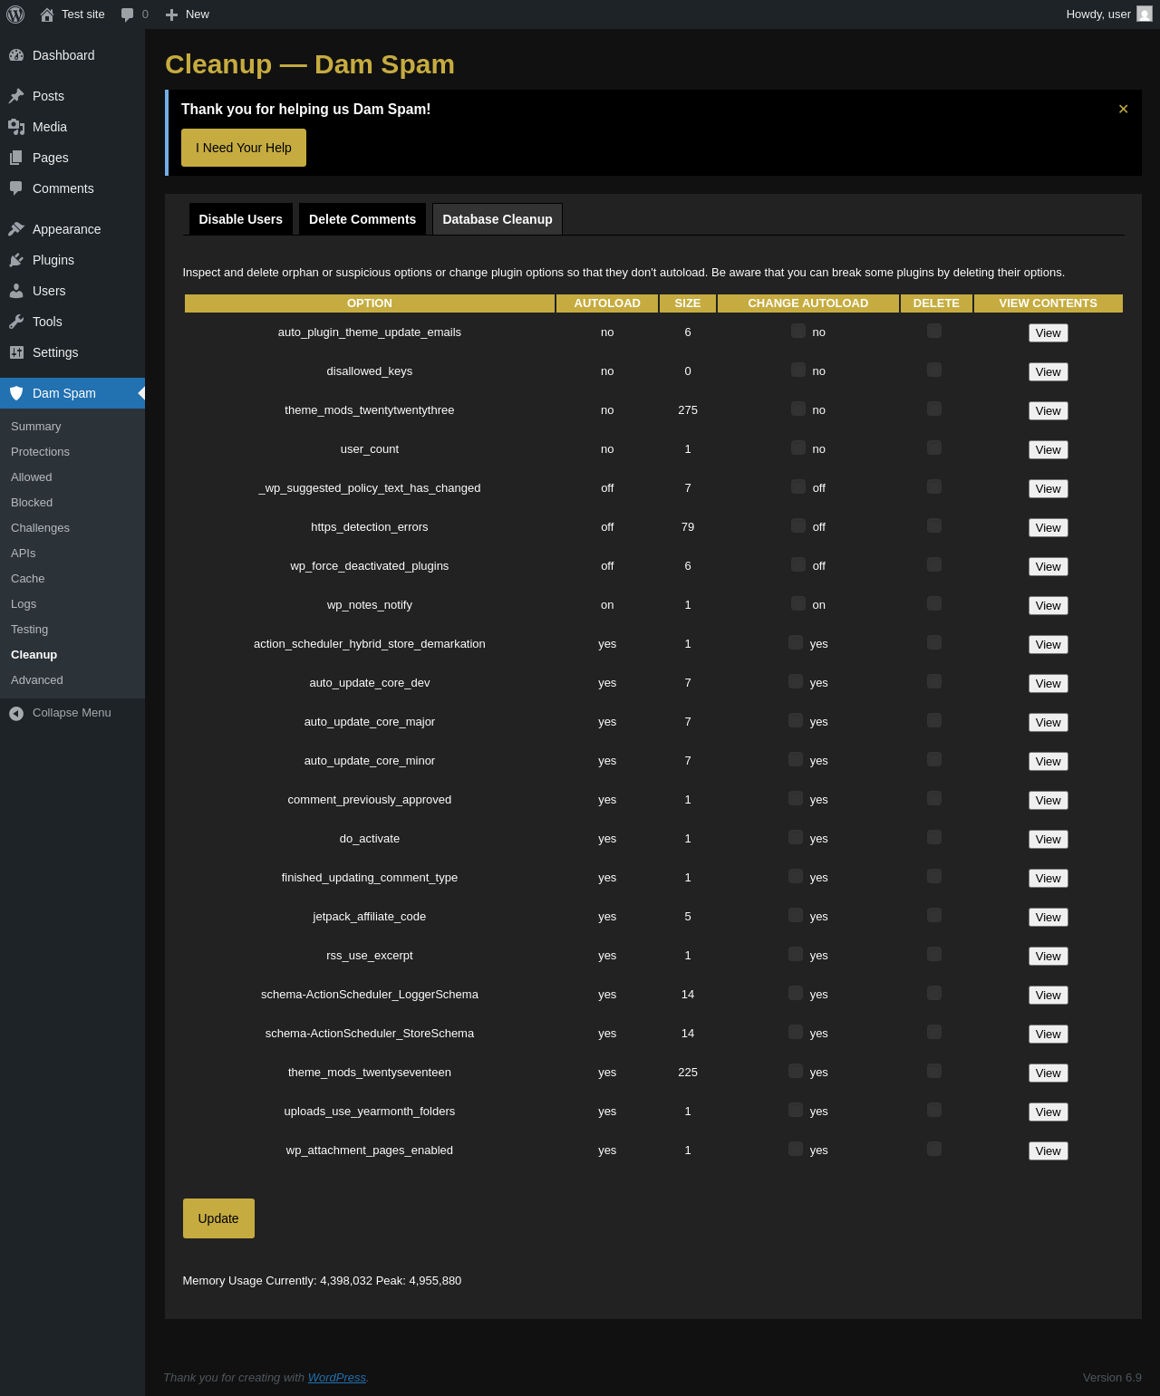Click the Update button

point(218,1218)
